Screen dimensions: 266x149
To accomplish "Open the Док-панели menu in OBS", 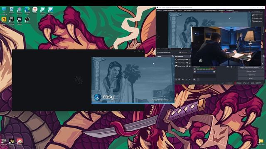I will pos(188,10).
